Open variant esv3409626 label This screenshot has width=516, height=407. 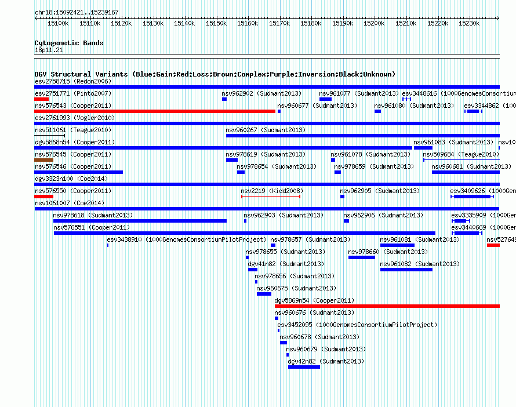click(483, 191)
